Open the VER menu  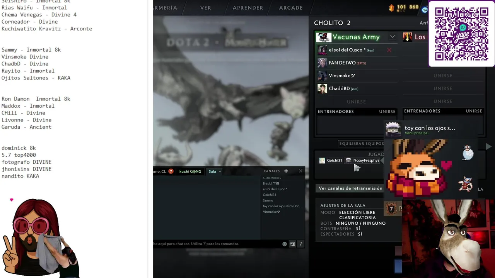pyautogui.click(x=206, y=8)
